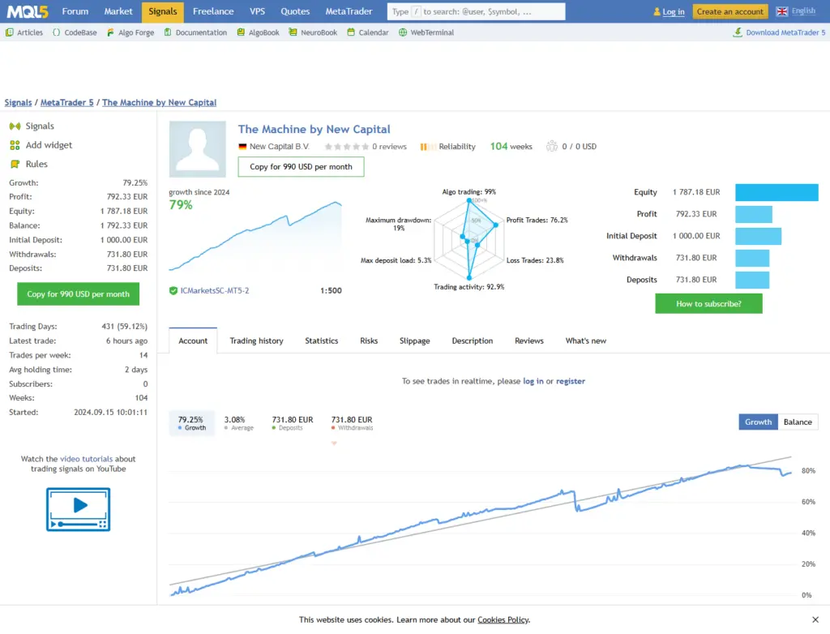Click the signal provider avatar image
Screen dimensions: 830x634
pyautogui.click(x=198, y=149)
